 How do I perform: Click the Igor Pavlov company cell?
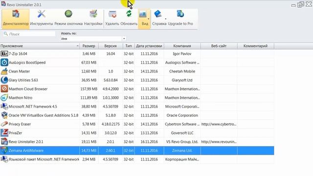(182, 54)
